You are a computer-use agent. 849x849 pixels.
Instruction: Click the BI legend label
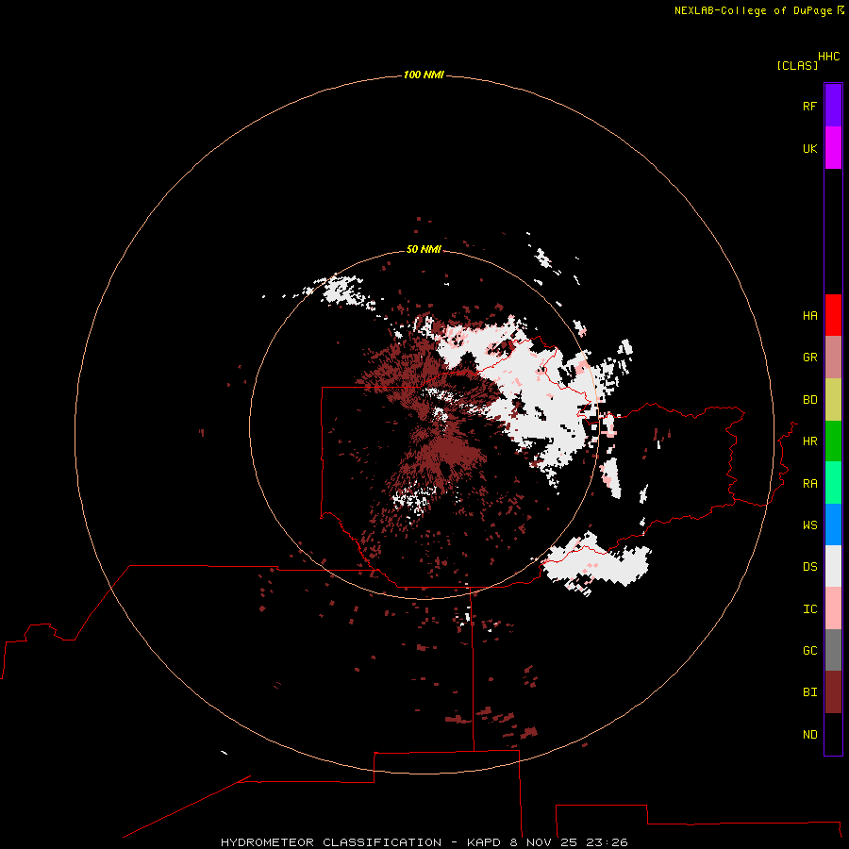point(809,692)
